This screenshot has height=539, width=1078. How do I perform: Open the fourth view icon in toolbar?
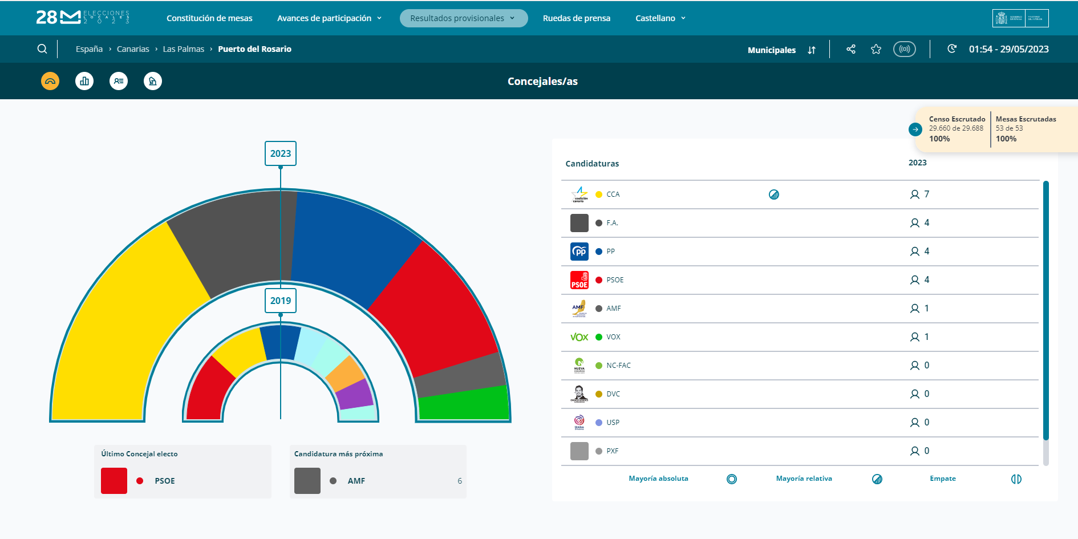(x=153, y=81)
